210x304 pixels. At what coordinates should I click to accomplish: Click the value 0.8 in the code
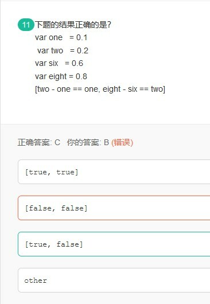pyautogui.click(x=81, y=76)
